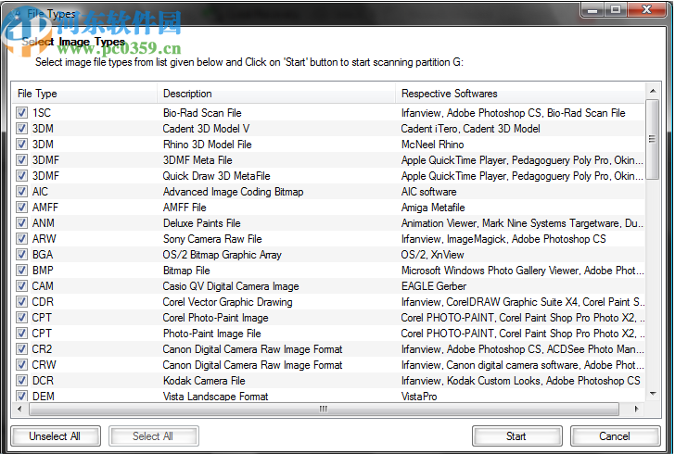Click the horizontal scrollbar right arrow
Viewport: 675px width, 454px height.
[637, 409]
